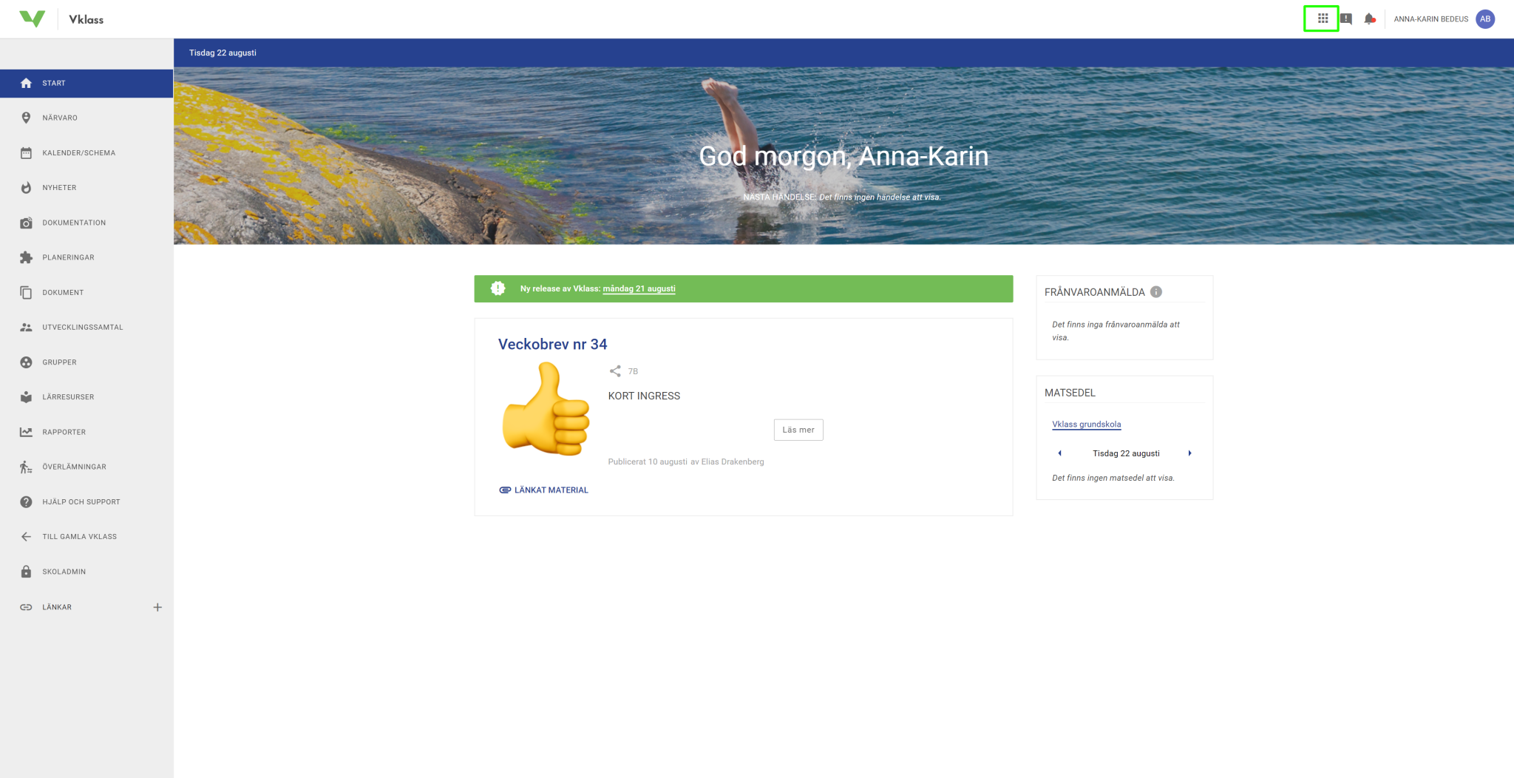Open the notifications bell
The image size is (1514, 778).
(1371, 18)
